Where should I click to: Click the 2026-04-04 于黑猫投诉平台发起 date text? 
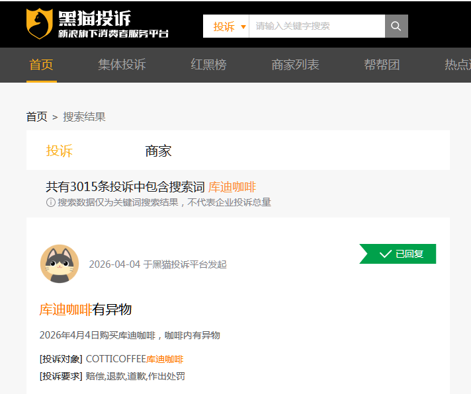pos(157,264)
